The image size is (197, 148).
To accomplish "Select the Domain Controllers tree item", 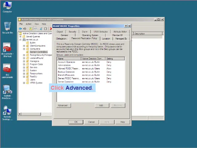I will [38, 52].
